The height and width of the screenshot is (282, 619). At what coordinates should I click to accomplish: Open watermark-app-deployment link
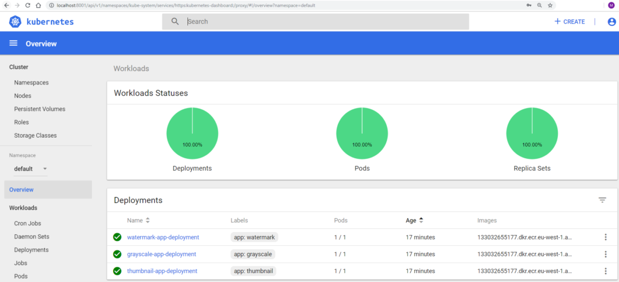[163, 237]
